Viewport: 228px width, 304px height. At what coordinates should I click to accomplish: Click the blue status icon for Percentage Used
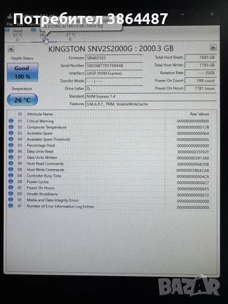click(x=11, y=145)
